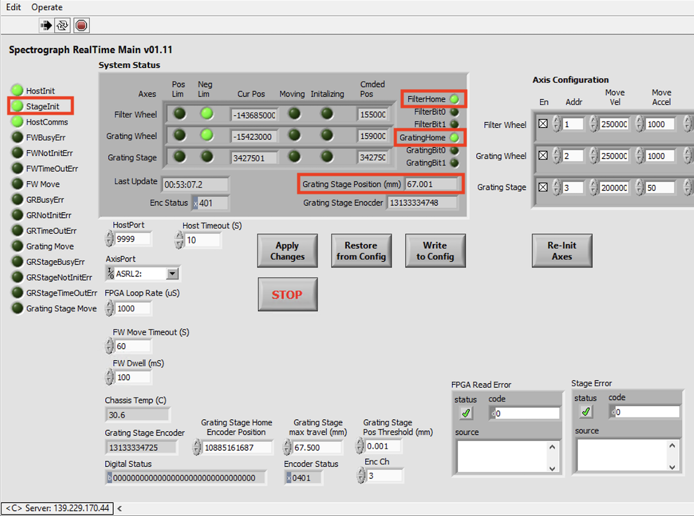This screenshot has height=516, width=694.
Task: Click the FPGA Read Error status checkmark
Action: click(466, 413)
